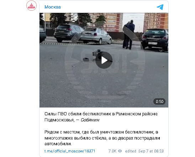Follow the t.me/official_moscow/18371 link
Screen dimensions: 195x157
(70, 151)
